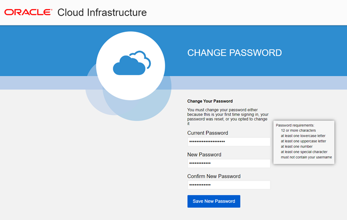Screen dimensions: 347x220
Task: Focus the Current Password input field
Action: (229, 142)
